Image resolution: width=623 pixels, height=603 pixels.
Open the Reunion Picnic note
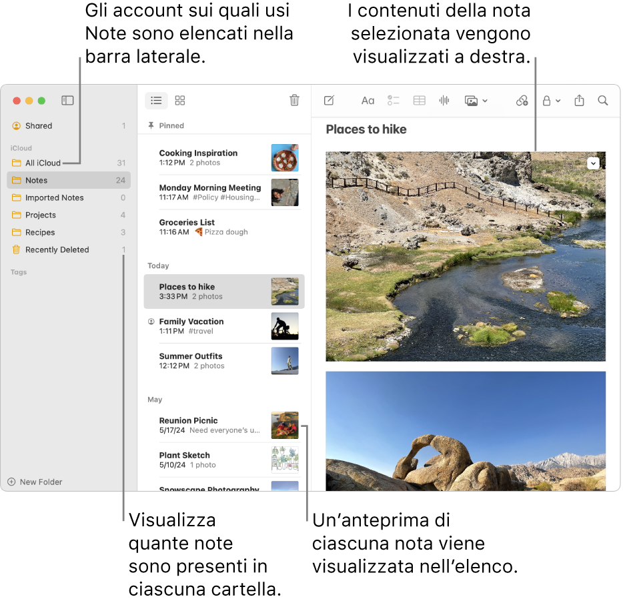coord(224,425)
